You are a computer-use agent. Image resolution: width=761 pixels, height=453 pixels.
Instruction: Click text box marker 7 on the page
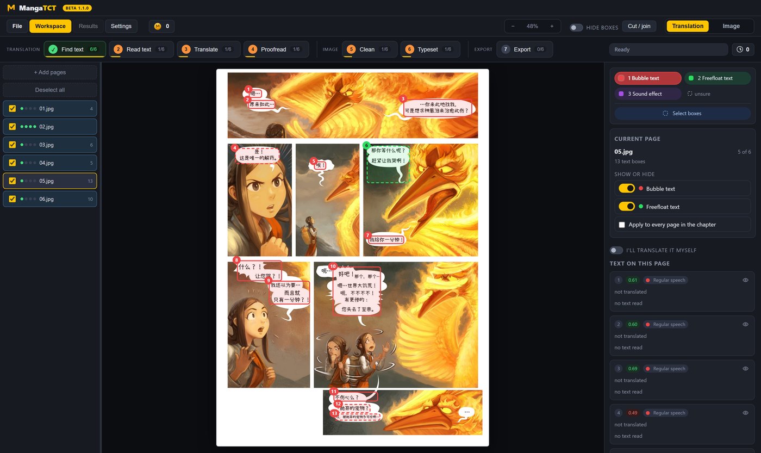(x=368, y=235)
